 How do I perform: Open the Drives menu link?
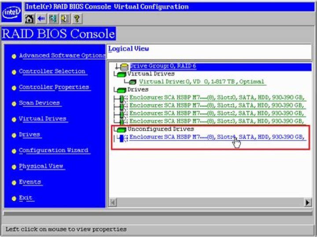(x=29, y=135)
